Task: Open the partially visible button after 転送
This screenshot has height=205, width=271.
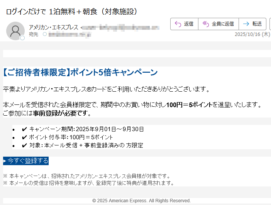Action: pyautogui.click(x=269, y=24)
